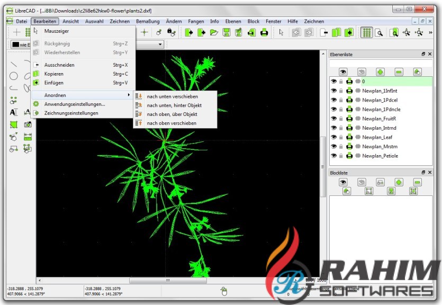
Task: Click the print icon in the toolbar
Action: tap(264, 32)
